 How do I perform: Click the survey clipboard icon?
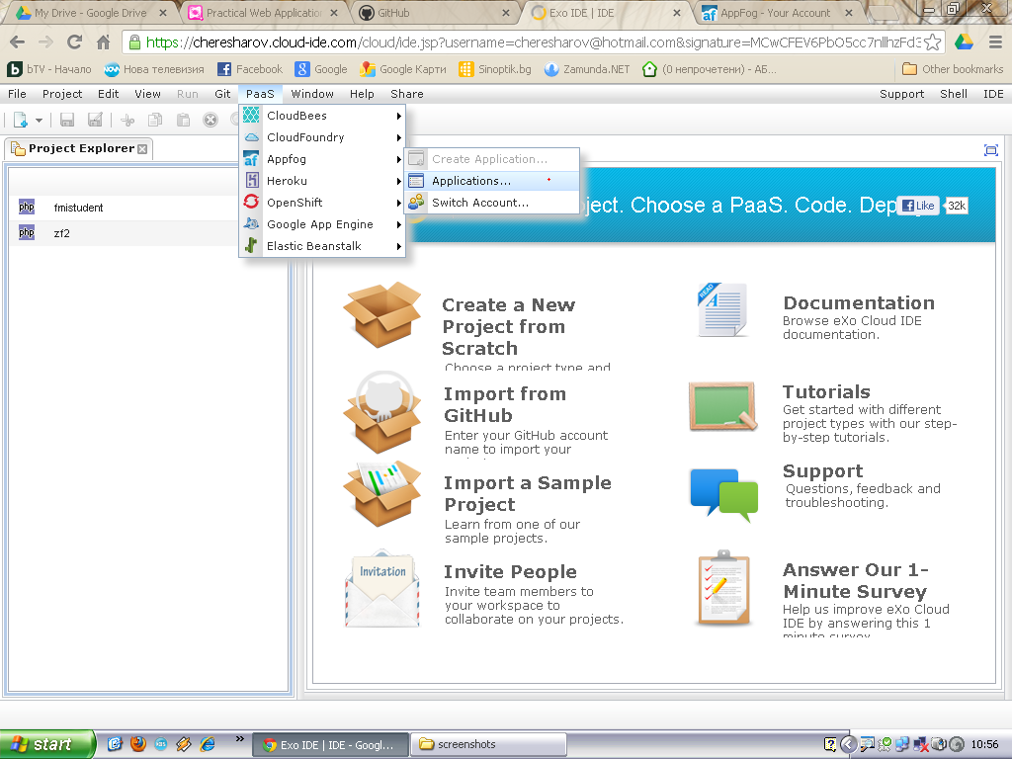pos(723,589)
